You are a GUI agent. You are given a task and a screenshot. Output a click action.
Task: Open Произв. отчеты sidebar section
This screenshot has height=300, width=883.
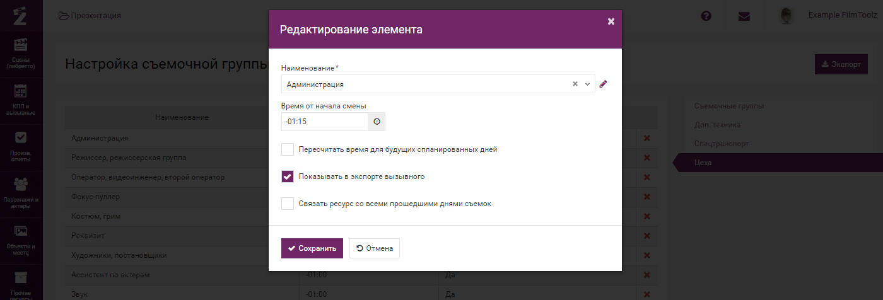(x=21, y=147)
